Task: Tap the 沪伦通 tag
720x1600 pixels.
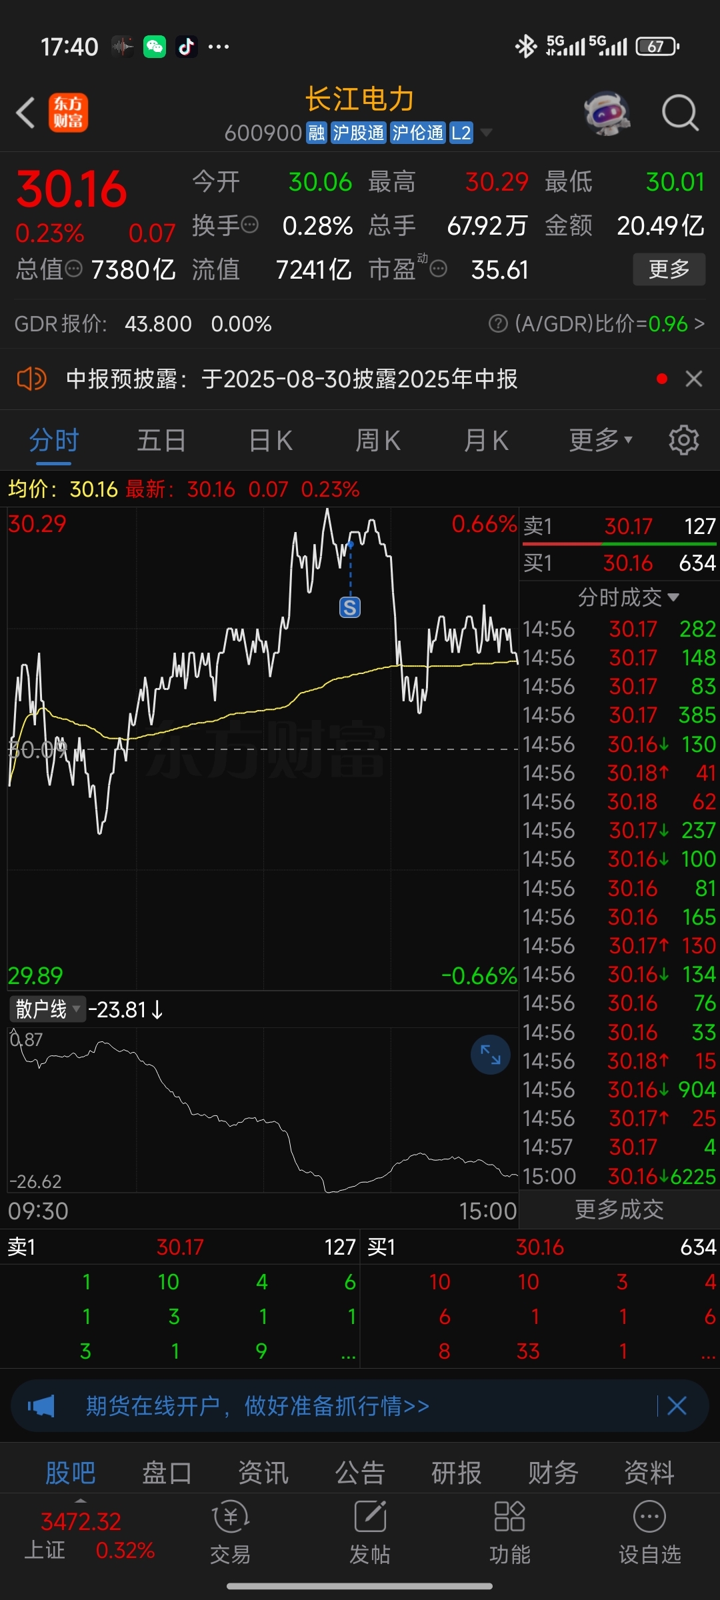Action: (x=417, y=133)
